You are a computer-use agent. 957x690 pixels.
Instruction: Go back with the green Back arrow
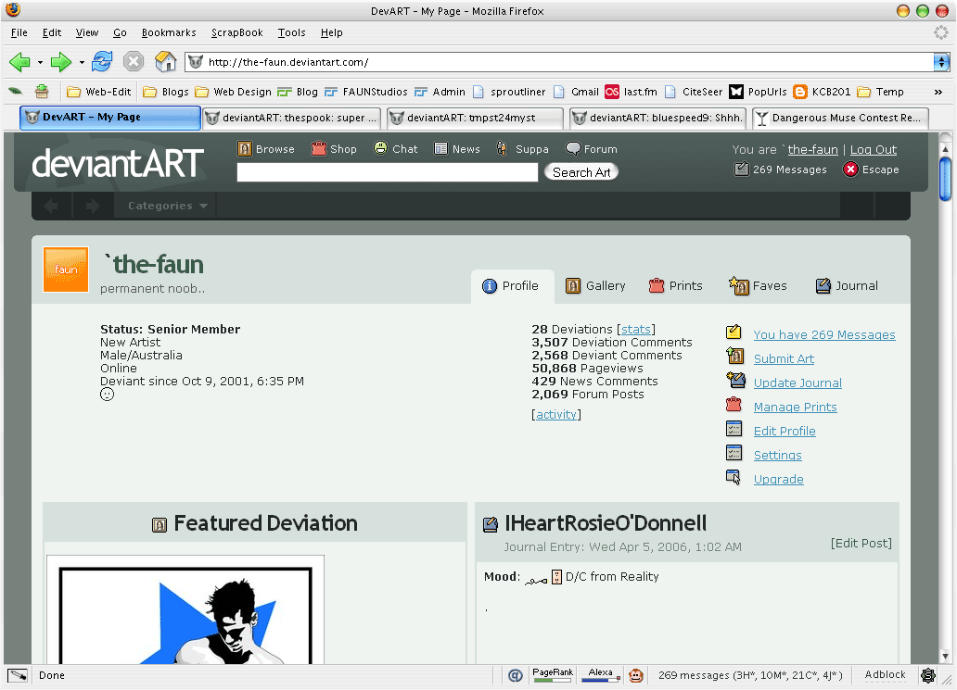point(19,61)
